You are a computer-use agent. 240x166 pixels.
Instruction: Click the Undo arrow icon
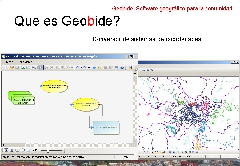coord(77,68)
